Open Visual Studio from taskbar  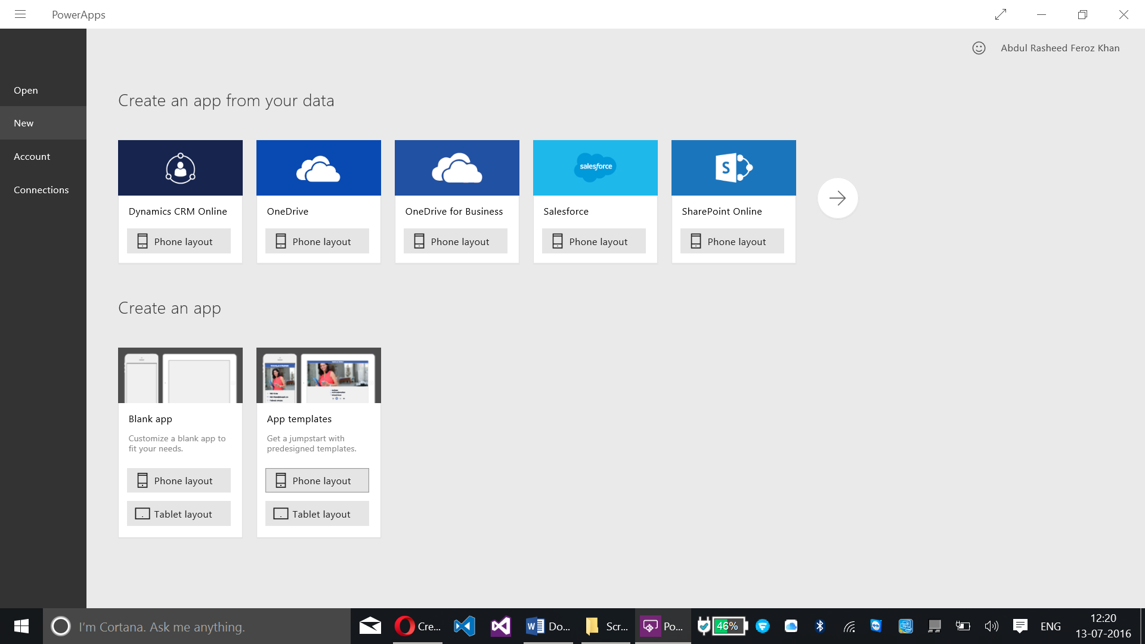pos(501,626)
